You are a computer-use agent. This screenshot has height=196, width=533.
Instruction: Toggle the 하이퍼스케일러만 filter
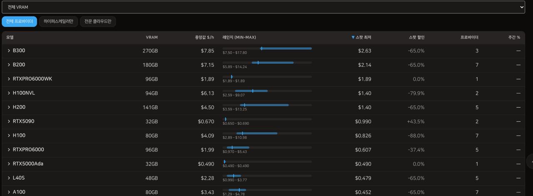click(x=58, y=22)
